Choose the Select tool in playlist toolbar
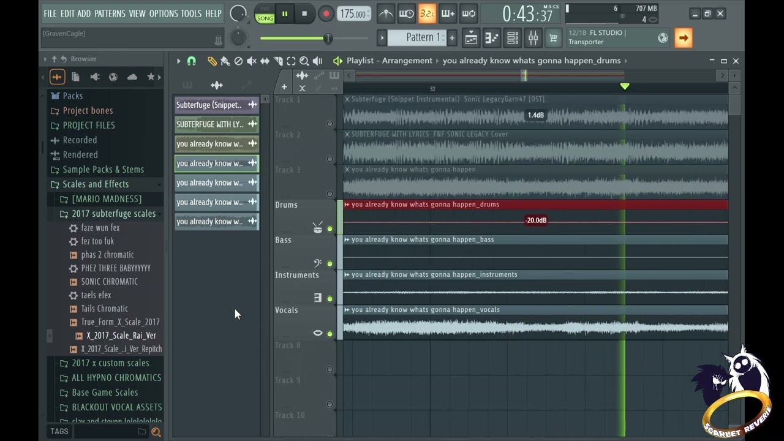Screen dimensions: 784x441 coord(291,61)
